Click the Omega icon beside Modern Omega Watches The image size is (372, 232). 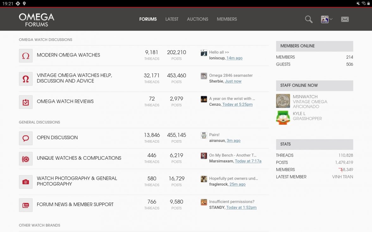(x=26, y=55)
